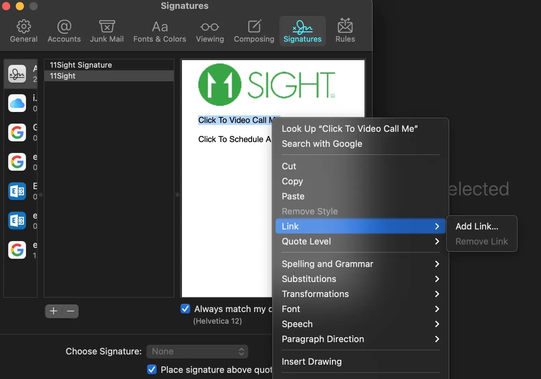
Task: Expand the Substitutions submenu
Action: coord(360,279)
